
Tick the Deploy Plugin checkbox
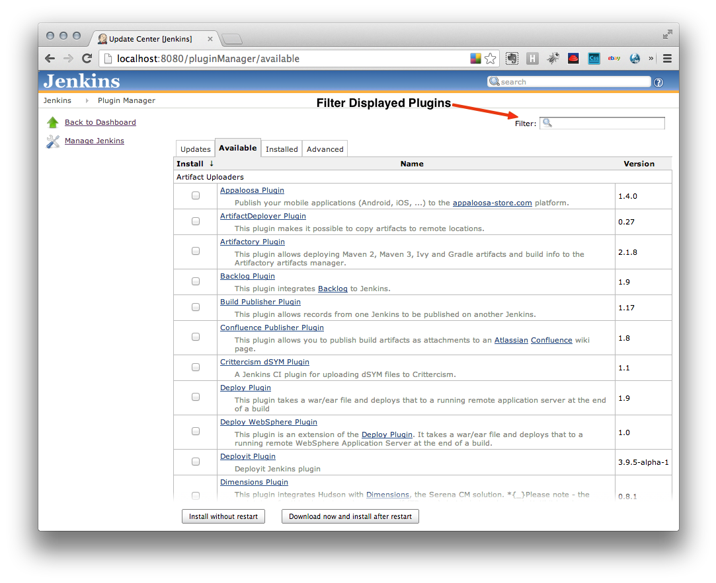pos(196,397)
